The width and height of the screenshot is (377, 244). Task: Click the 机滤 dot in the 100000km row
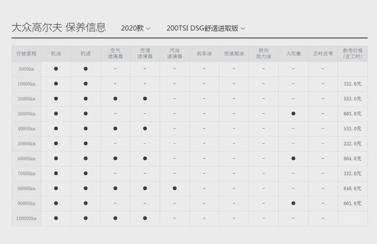click(85, 218)
